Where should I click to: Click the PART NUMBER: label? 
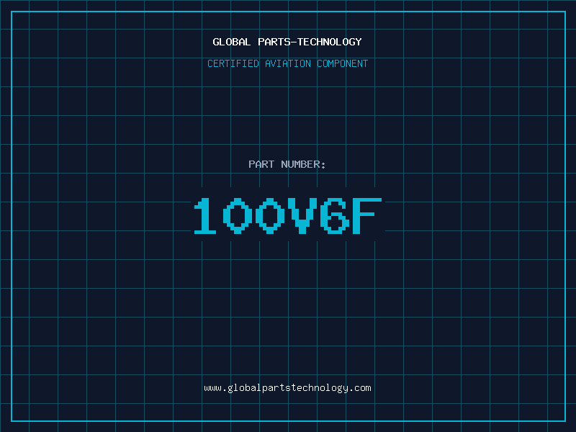pos(287,164)
